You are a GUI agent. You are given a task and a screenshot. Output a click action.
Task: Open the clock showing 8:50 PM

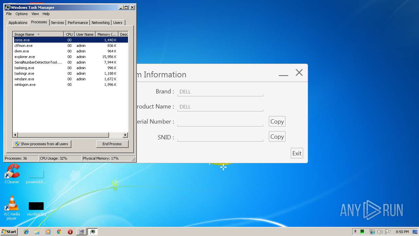pos(402,232)
